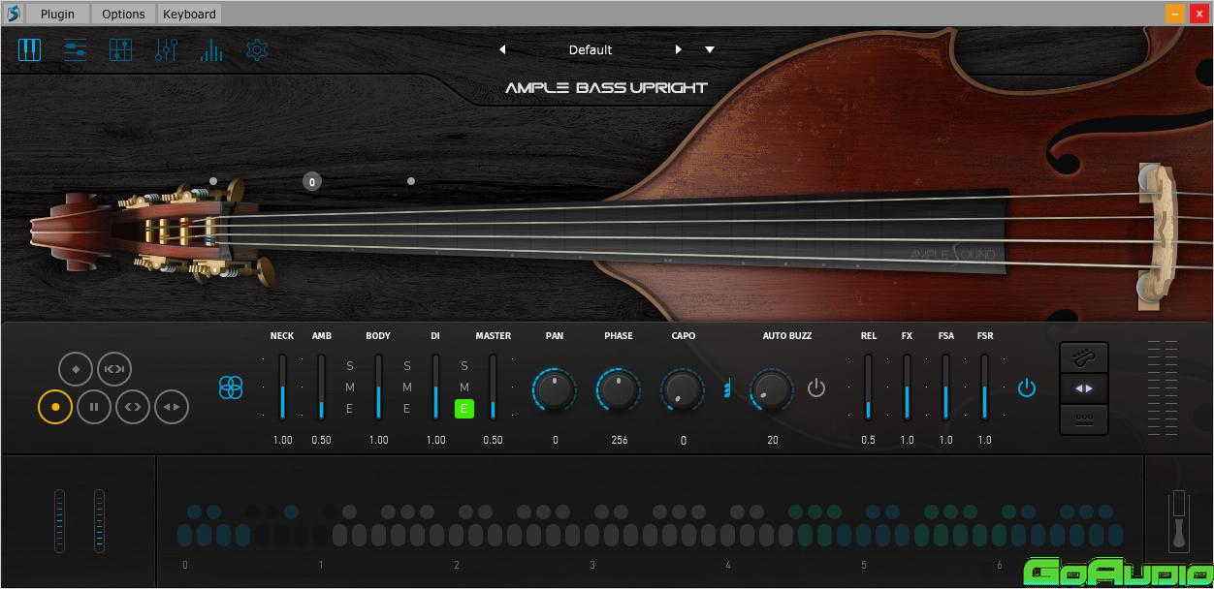The height and width of the screenshot is (589, 1214).
Task: Solo the BODY mic channel
Action: [x=407, y=366]
